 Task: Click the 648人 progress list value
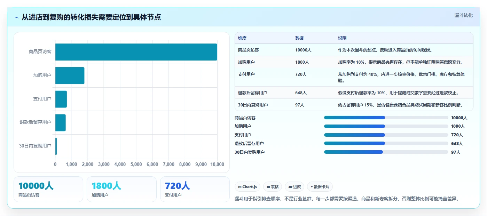[457, 143]
